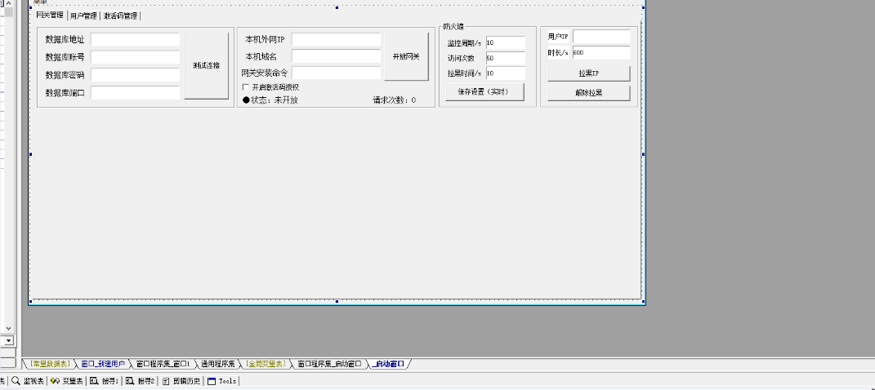875x390 pixels.
Task: Switch to the 激活码管理 tab
Action: point(120,16)
